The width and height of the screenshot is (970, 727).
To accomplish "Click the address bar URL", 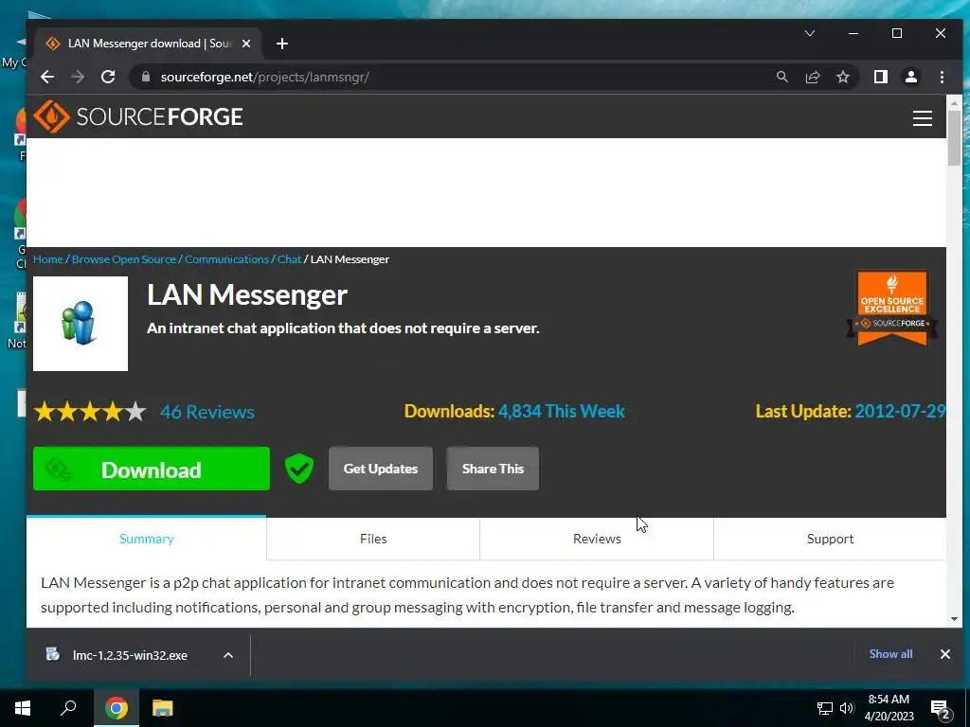I will tap(265, 77).
